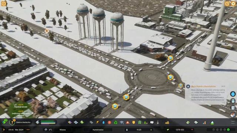Click the green happiness smiley face
The height and width of the screenshot is (133, 237).
tap(228, 130)
